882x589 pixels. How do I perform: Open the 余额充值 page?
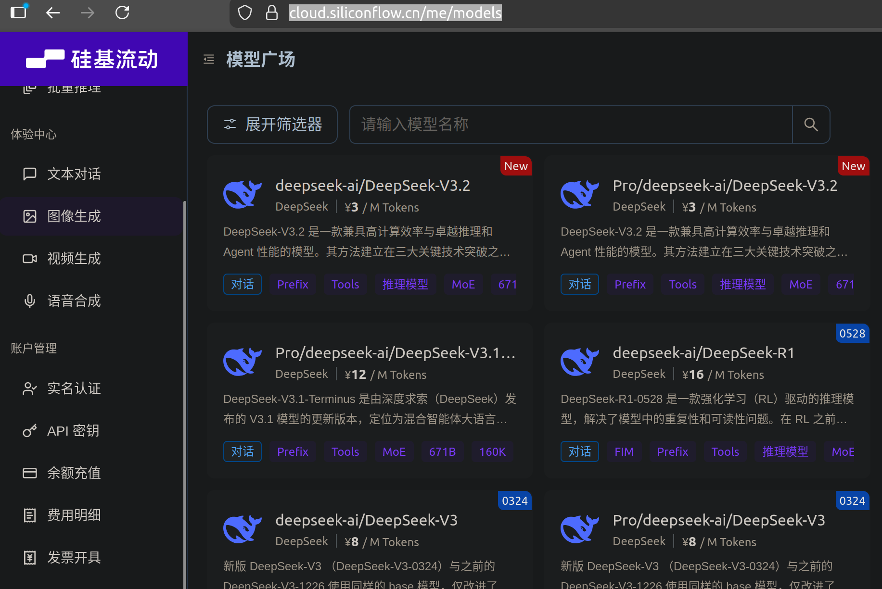73,473
